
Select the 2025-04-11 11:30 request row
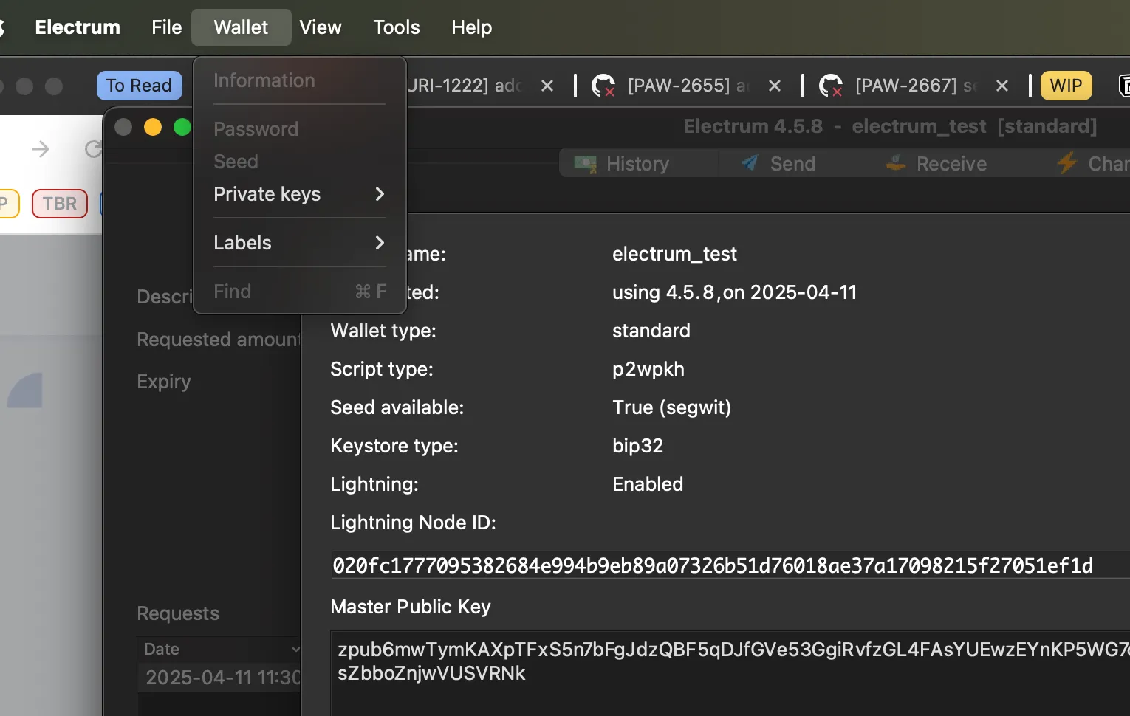pos(219,678)
